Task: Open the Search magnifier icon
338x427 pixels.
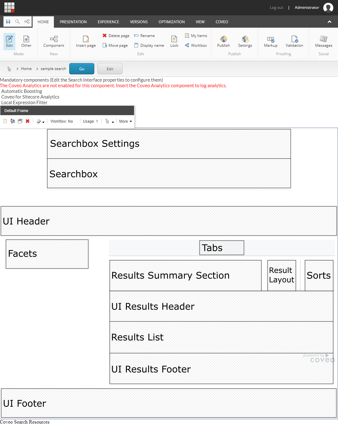Action: 18,21
